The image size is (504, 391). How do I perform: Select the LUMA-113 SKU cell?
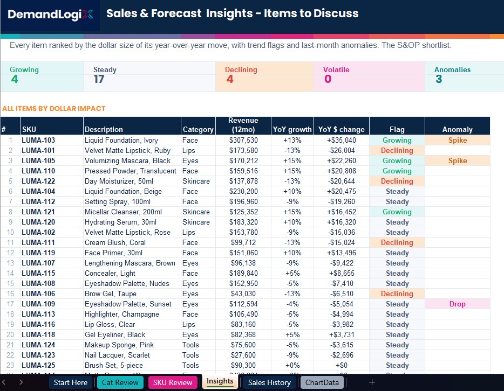click(51, 314)
